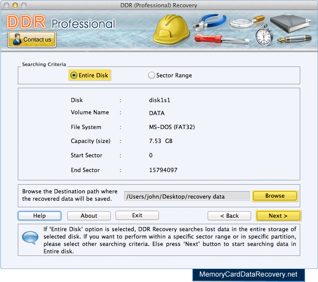Open the About dialog

[x=89, y=216]
